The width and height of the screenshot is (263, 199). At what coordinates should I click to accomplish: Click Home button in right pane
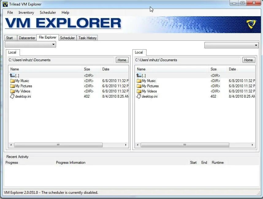click(x=249, y=60)
